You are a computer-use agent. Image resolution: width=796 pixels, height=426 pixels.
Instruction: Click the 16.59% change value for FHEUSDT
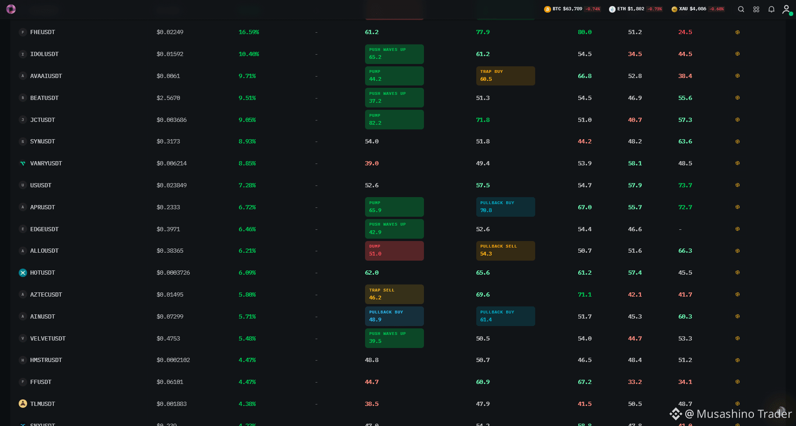[249, 32]
